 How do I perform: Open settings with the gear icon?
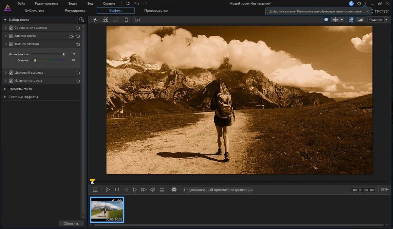(359, 4)
